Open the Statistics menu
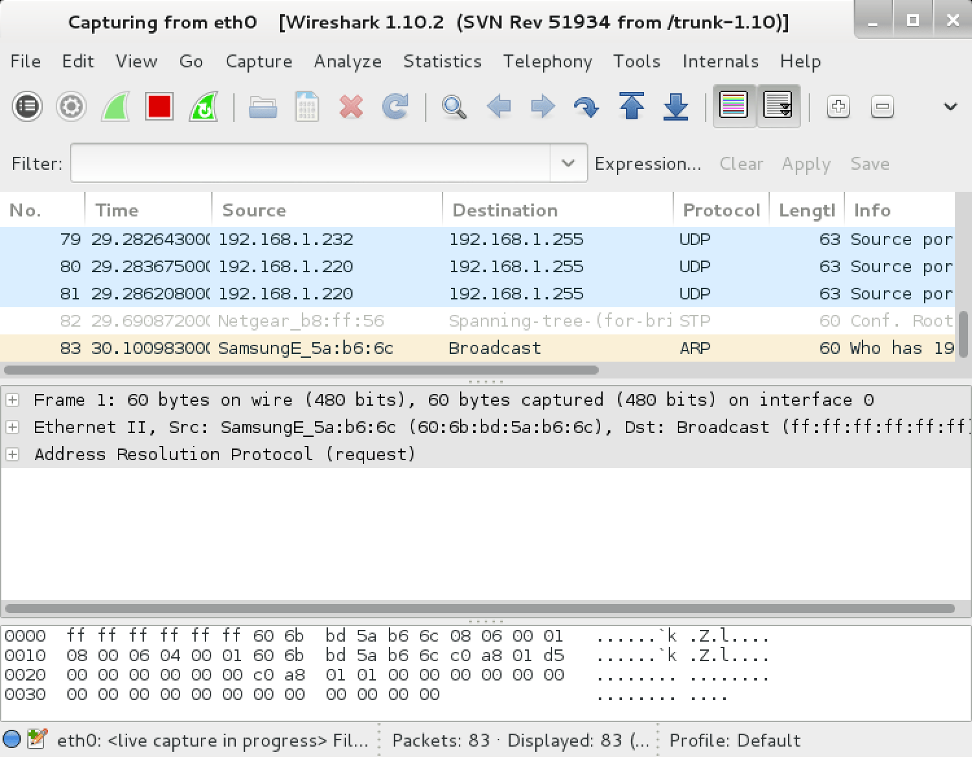Image resolution: width=972 pixels, height=757 pixels. [x=443, y=61]
